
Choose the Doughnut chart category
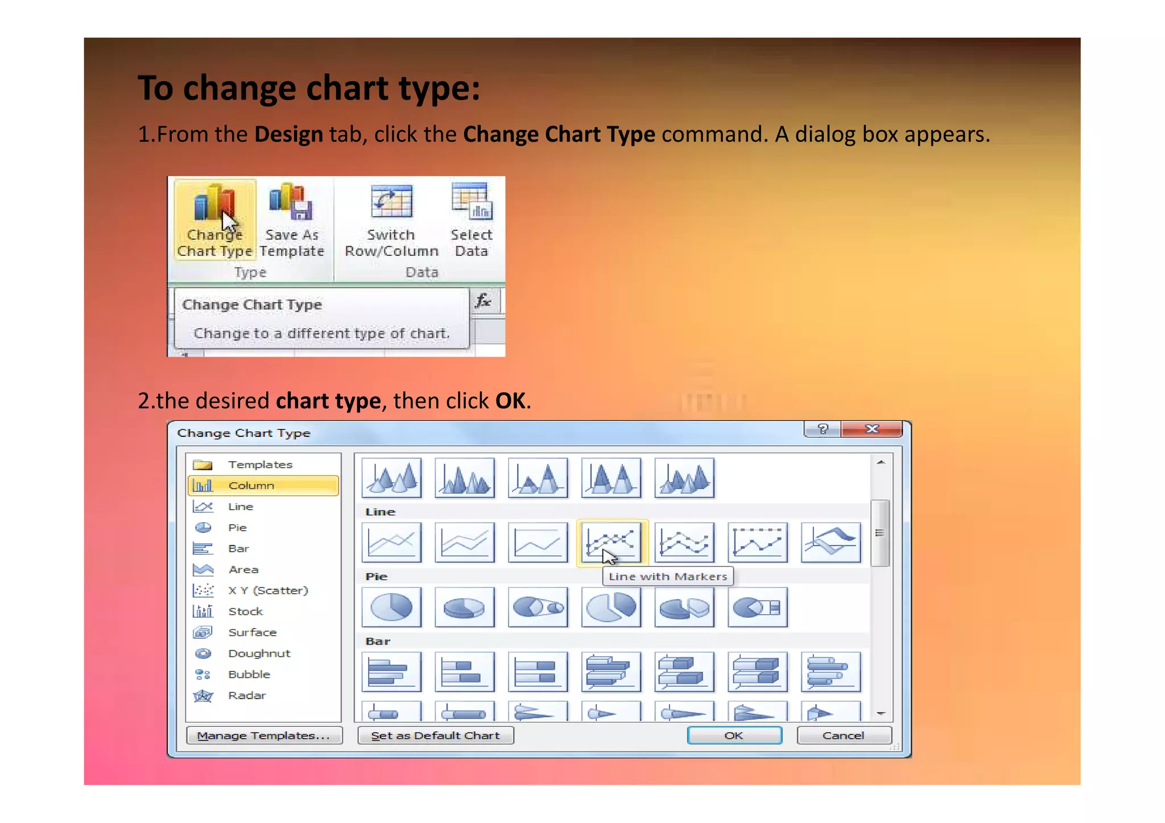click(263, 654)
